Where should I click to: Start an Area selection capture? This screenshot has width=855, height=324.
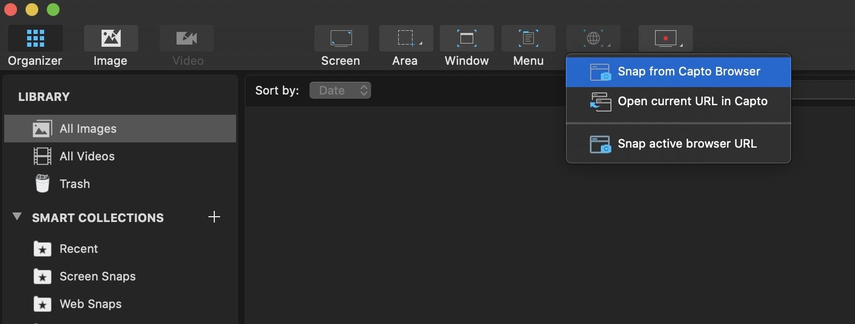click(x=406, y=39)
